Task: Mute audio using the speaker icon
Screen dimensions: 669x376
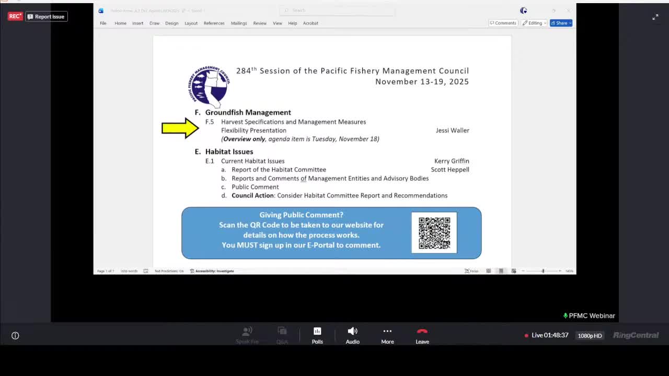Action: [352, 335]
